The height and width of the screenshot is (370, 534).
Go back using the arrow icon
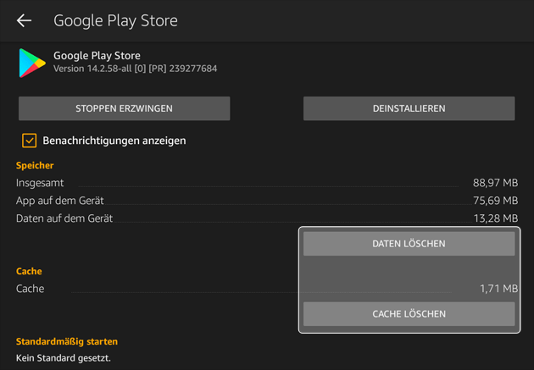[25, 20]
